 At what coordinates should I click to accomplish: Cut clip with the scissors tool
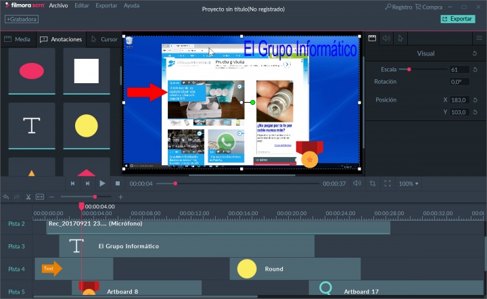coord(28,197)
